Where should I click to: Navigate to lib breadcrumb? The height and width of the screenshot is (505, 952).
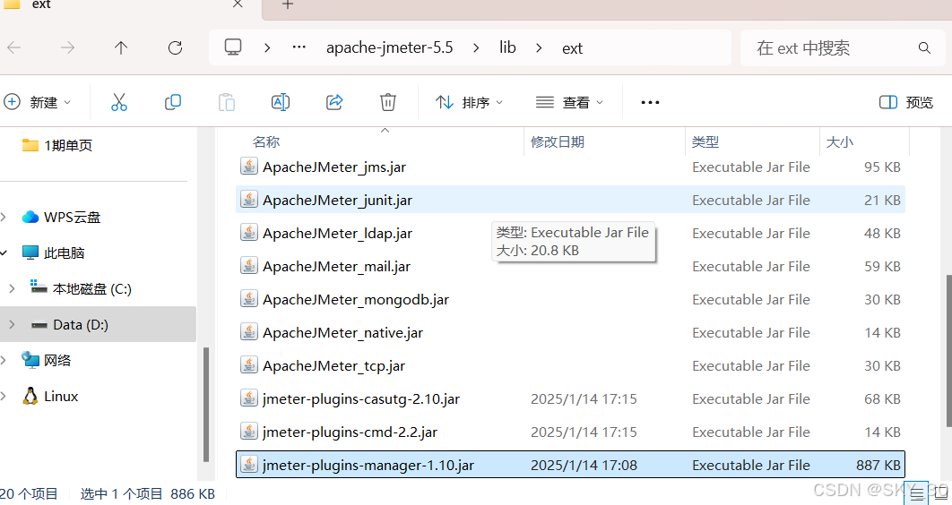tap(507, 47)
